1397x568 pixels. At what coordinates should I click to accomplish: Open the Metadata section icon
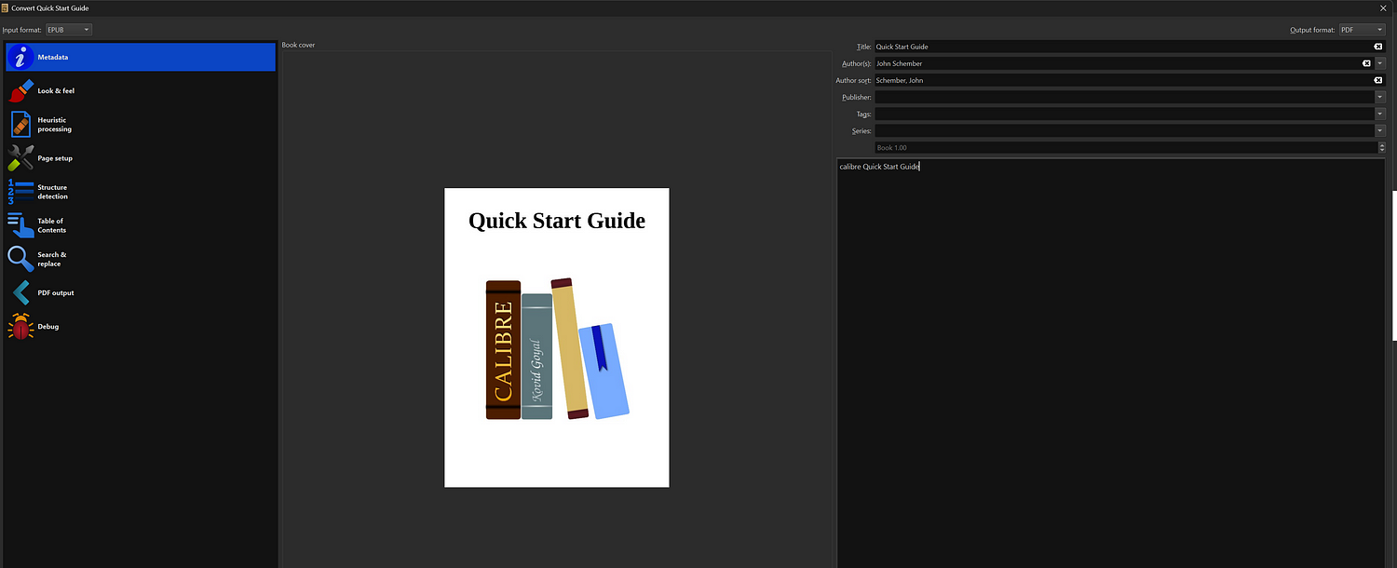coord(20,58)
